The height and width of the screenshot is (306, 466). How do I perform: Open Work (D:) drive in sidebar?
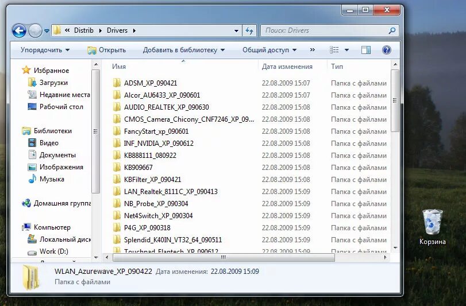(48, 251)
